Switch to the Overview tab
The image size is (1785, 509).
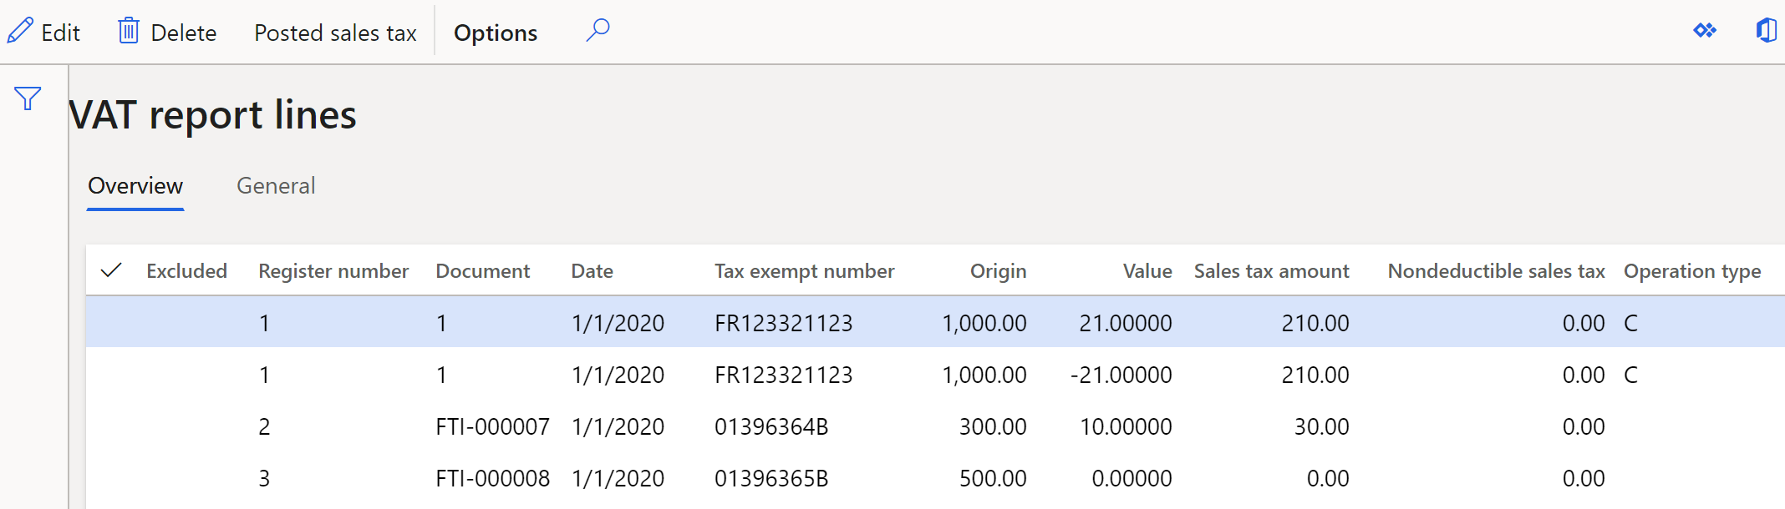tap(135, 185)
